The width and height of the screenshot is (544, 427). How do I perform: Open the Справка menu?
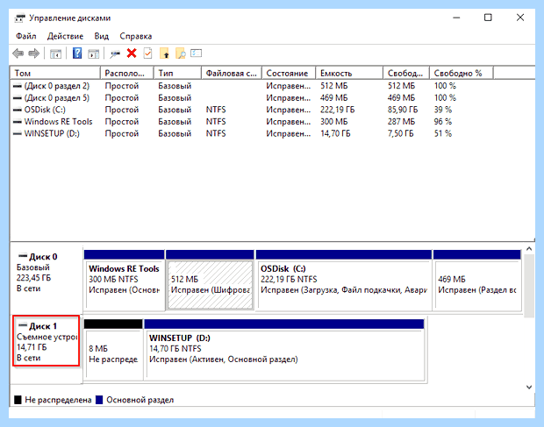tap(136, 36)
